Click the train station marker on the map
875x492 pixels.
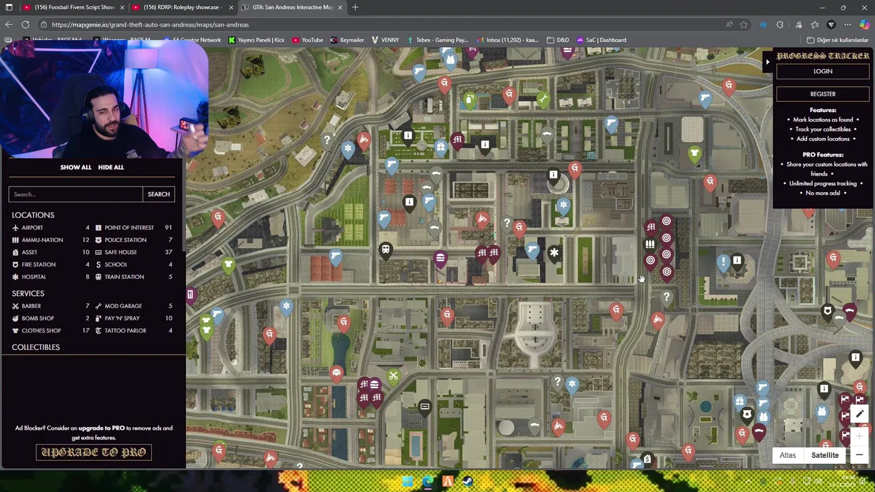tap(386, 250)
